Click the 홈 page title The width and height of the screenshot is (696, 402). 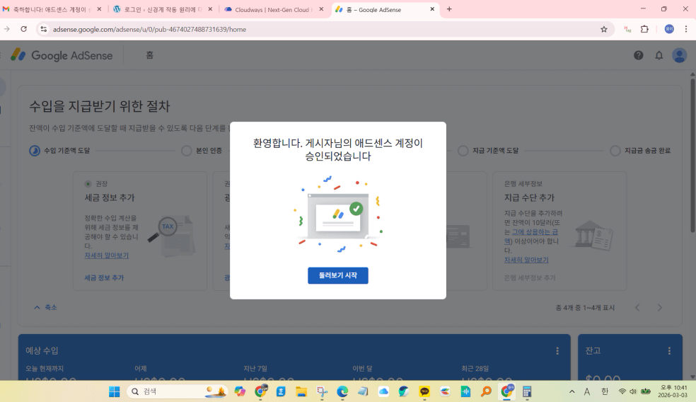tap(149, 55)
